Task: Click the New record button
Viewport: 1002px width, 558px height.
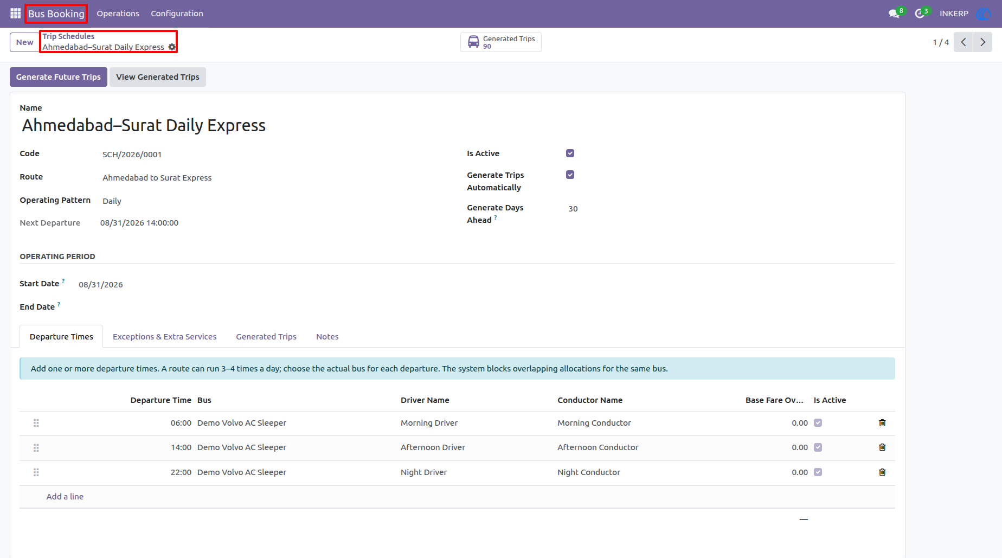Action: coord(24,42)
